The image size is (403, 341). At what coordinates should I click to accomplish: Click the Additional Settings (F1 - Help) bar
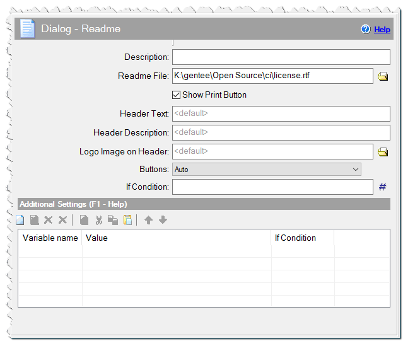(204, 204)
